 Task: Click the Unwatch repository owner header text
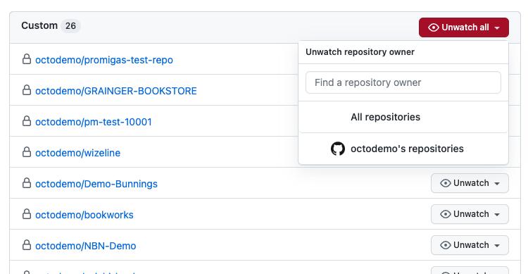(x=360, y=52)
